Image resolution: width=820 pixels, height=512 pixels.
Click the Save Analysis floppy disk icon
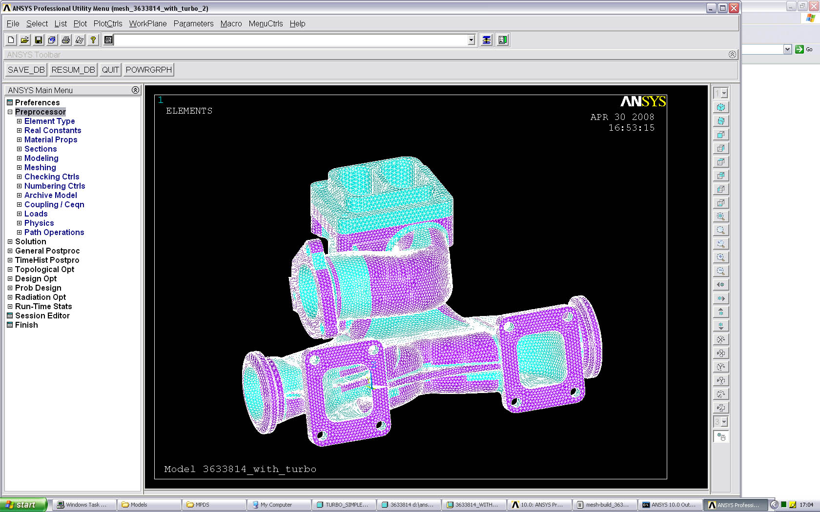point(38,40)
